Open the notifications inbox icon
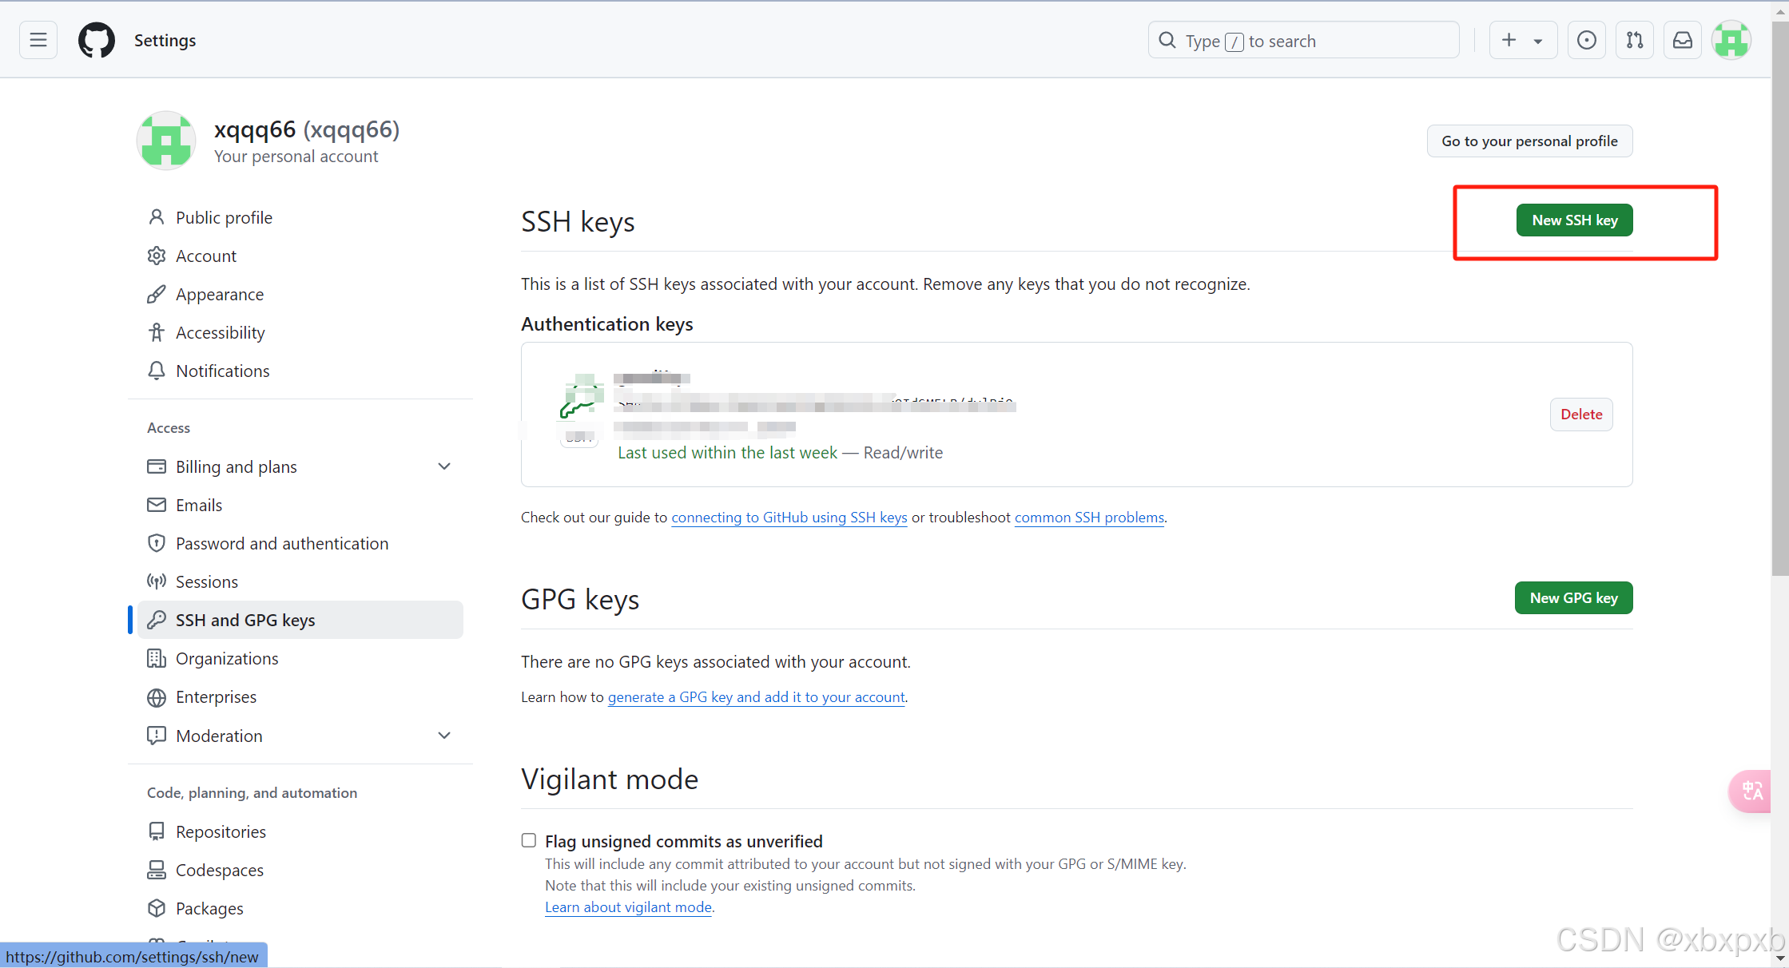Viewport: 1789px width, 968px height. [1683, 40]
